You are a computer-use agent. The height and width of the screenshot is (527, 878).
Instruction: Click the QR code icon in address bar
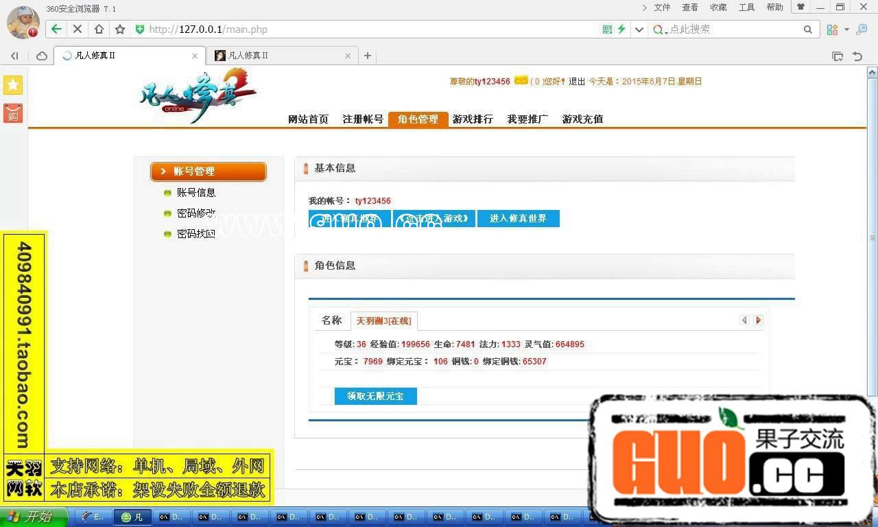click(x=607, y=30)
